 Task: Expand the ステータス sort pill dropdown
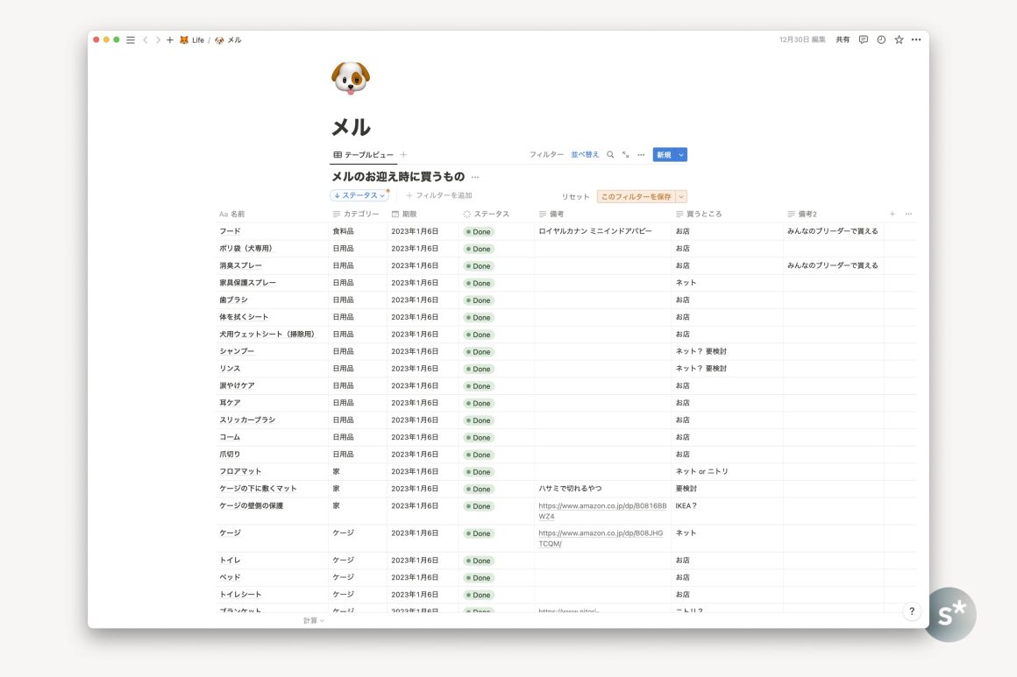[x=359, y=195]
